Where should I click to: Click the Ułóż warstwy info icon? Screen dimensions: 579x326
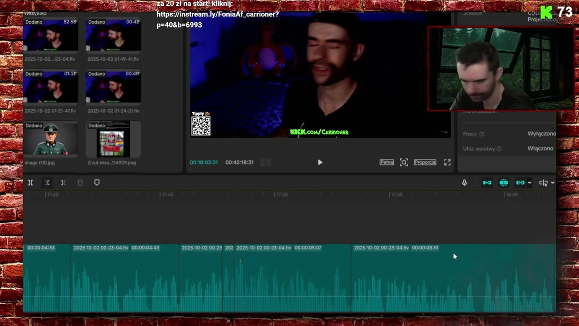pyautogui.click(x=499, y=149)
